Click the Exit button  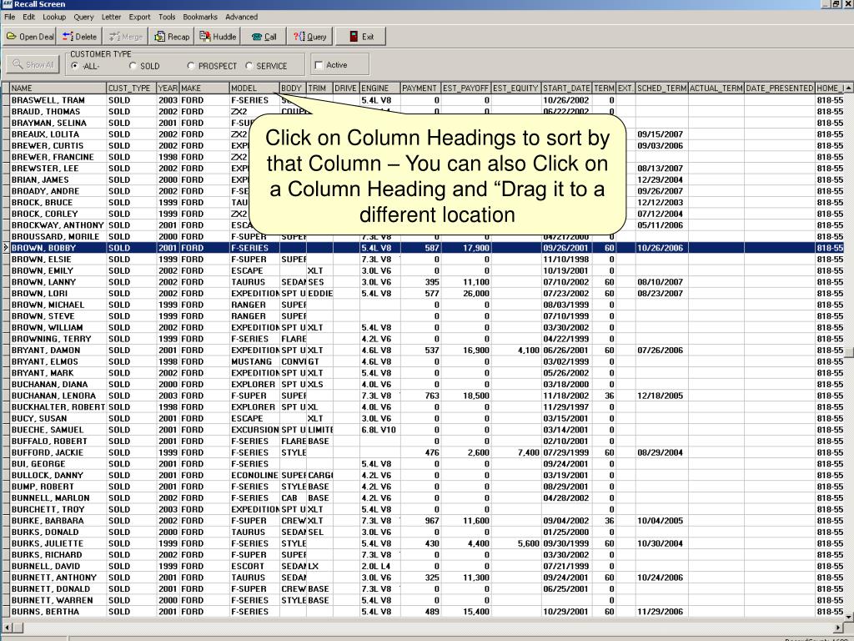point(361,37)
